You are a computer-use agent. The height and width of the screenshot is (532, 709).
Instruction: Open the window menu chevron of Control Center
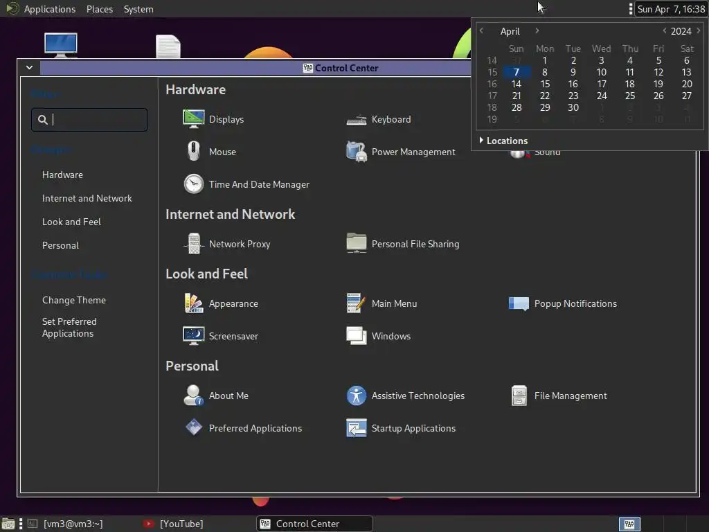pyautogui.click(x=29, y=68)
